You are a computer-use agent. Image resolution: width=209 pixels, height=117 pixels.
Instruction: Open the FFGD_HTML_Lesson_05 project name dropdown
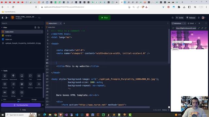(36, 17)
